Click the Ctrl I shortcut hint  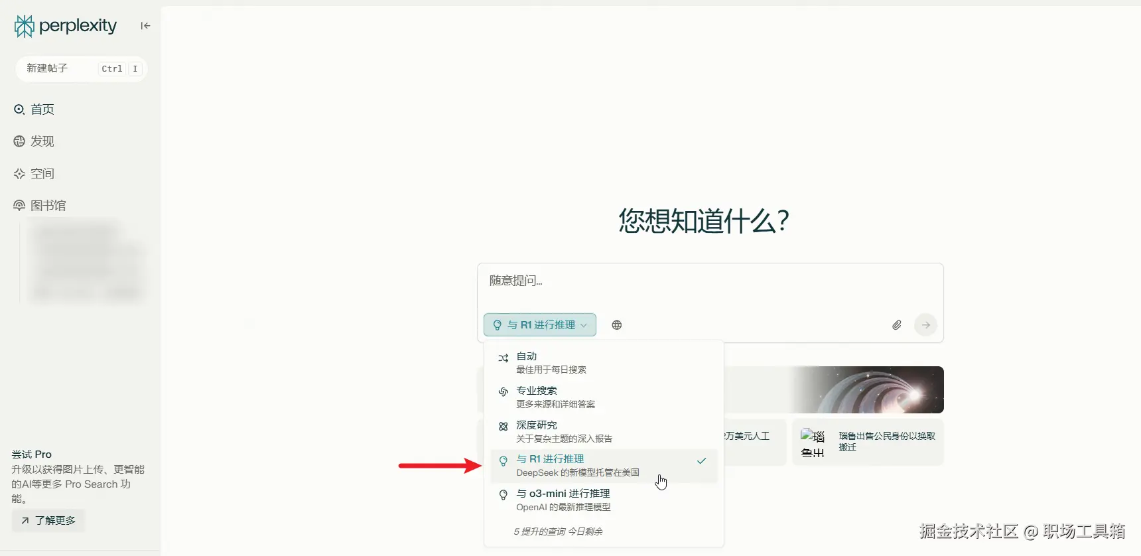pyautogui.click(x=120, y=68)
